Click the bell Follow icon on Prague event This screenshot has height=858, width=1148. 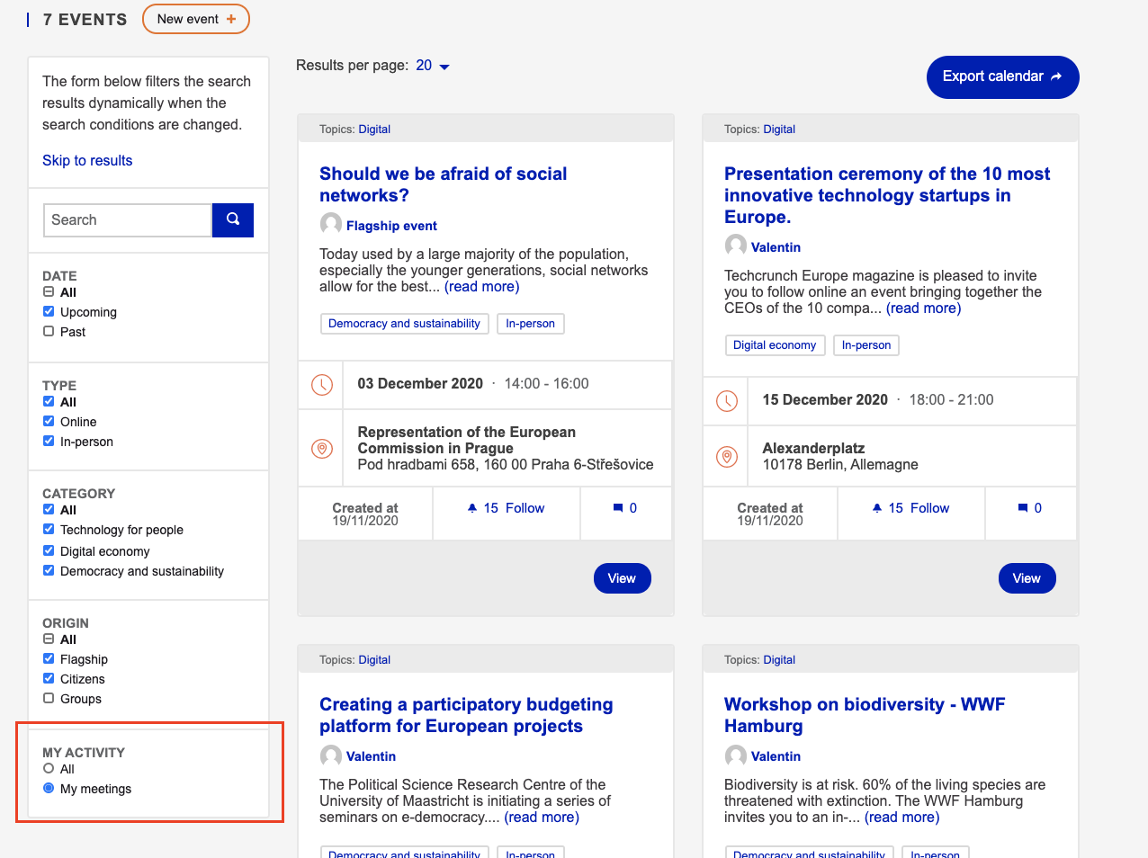[472, 508]
